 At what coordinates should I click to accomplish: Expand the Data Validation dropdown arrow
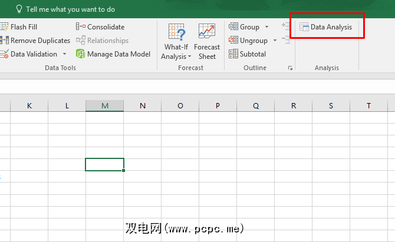click(x=65, y=54)
